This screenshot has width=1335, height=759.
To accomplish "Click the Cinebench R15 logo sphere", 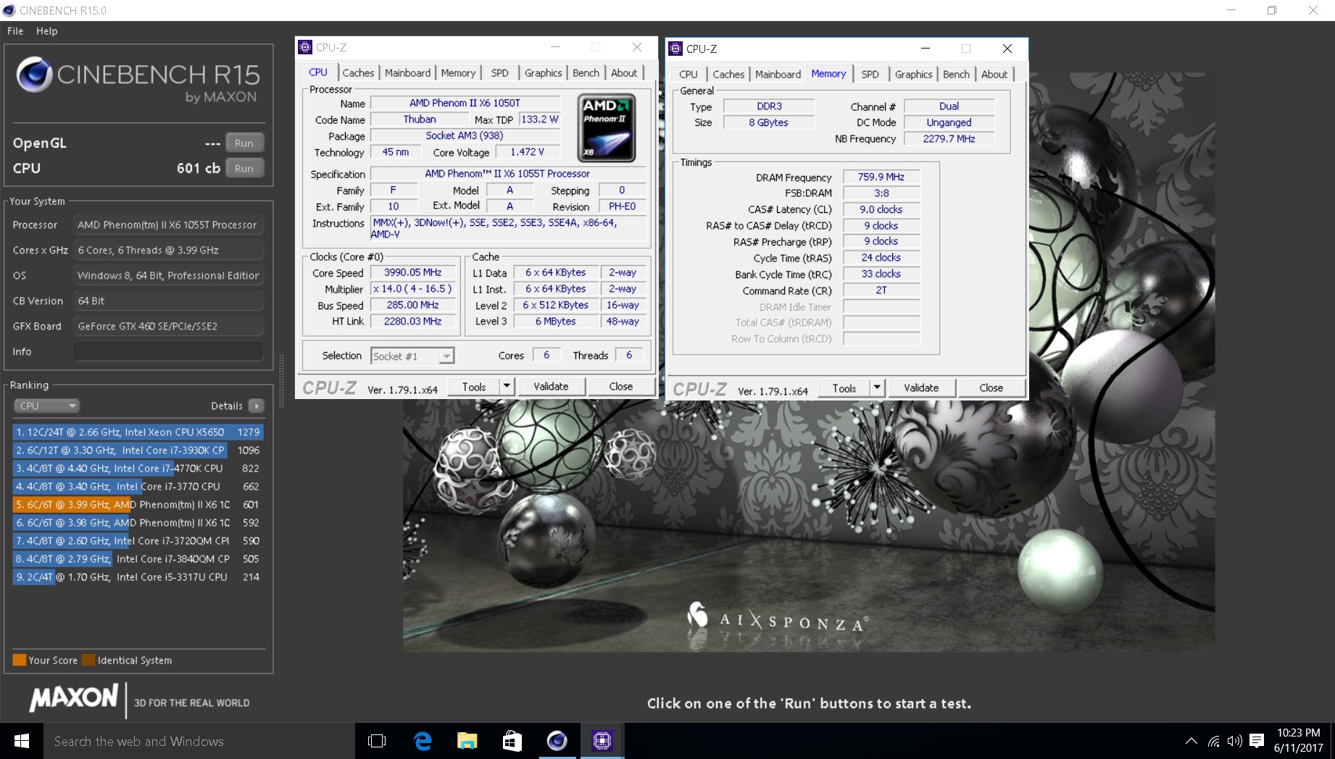I will (x=34, y=75).
